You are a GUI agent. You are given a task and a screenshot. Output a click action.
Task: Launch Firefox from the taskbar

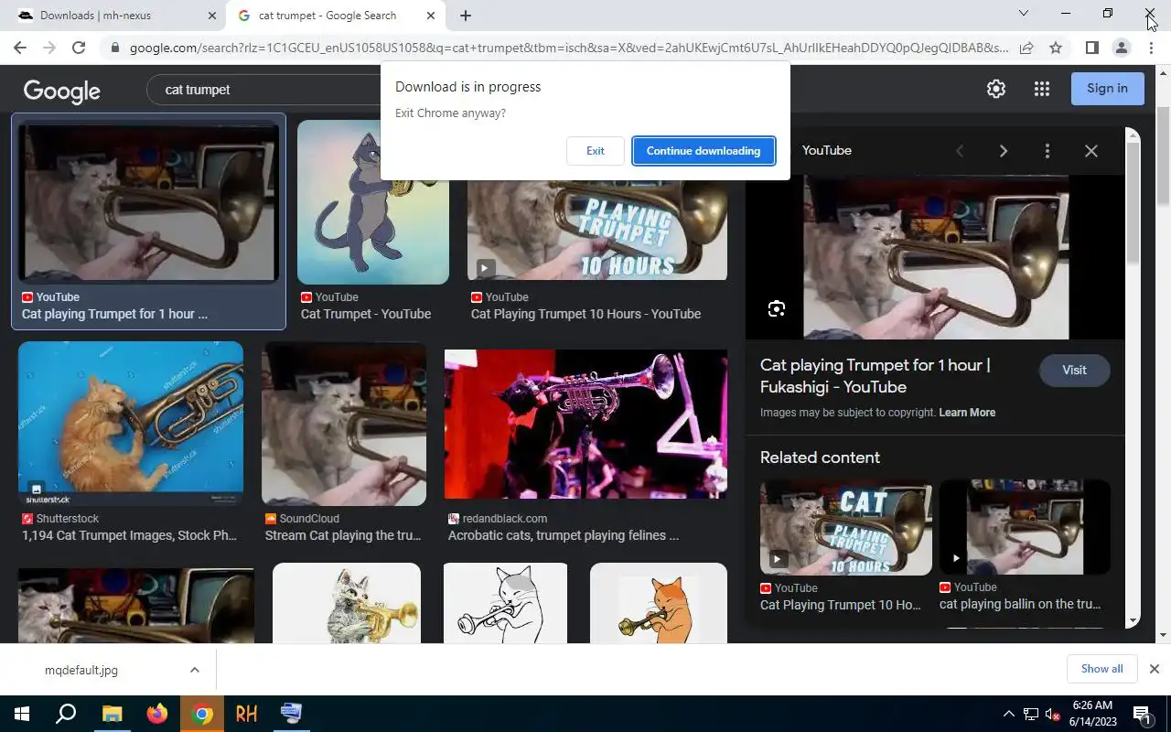pos(157,714)
